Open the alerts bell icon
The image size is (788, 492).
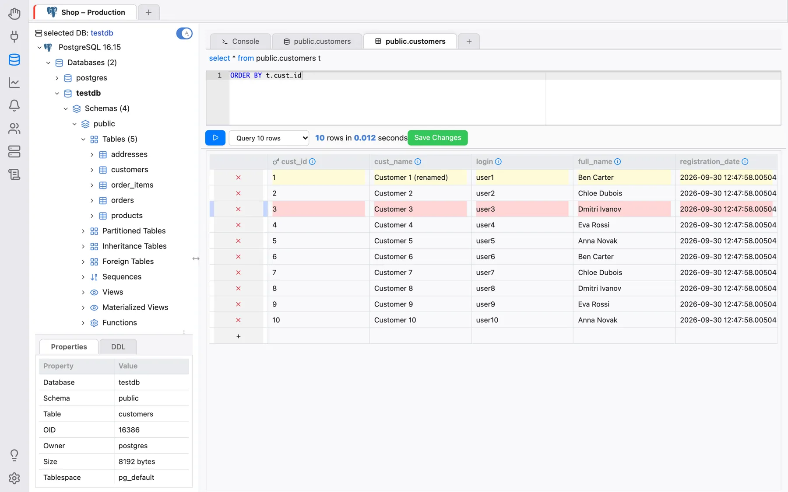click(x=14, y=105)
